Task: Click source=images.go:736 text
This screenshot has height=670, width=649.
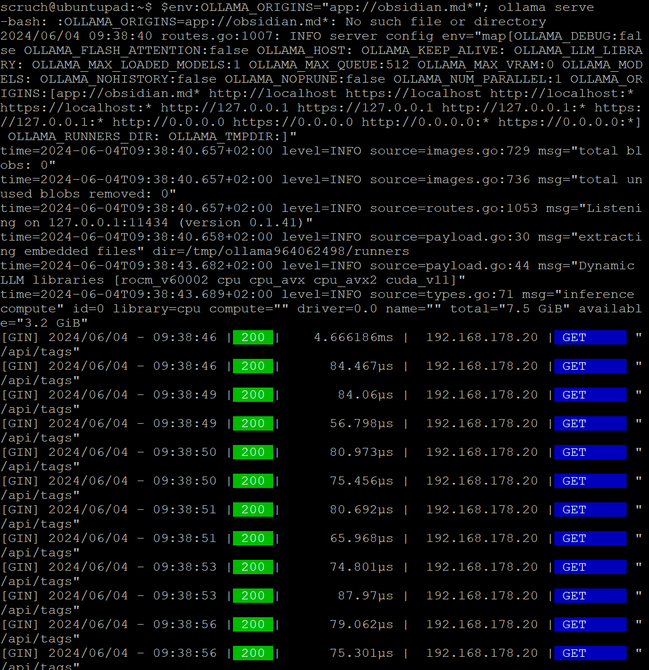Action: (450, 180)
